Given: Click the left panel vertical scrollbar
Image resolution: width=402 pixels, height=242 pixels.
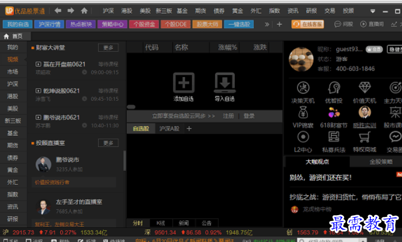Looking at the screenshot, I should pyautogui.click(x=124, y=160).
